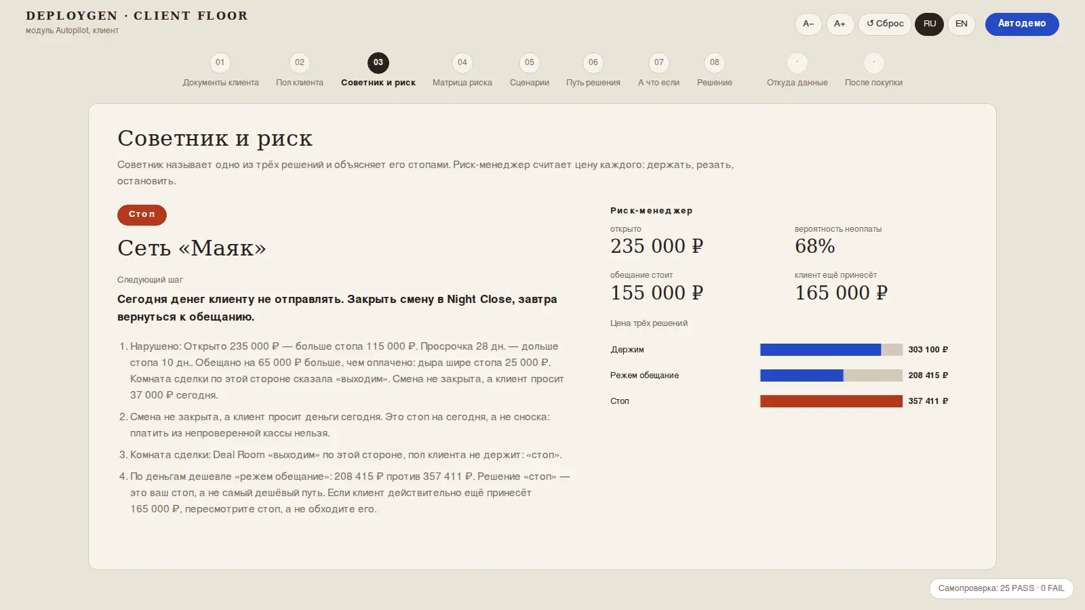This screenshot has width=1085, height=610.
Task: Click the Следующий шаг label
Action: [x=150, y=280]
